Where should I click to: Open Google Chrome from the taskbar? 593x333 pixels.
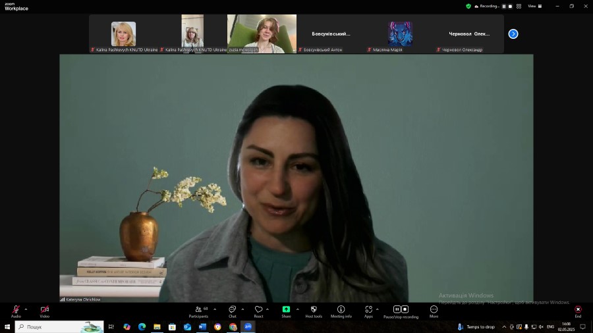[x=233, y=326]
